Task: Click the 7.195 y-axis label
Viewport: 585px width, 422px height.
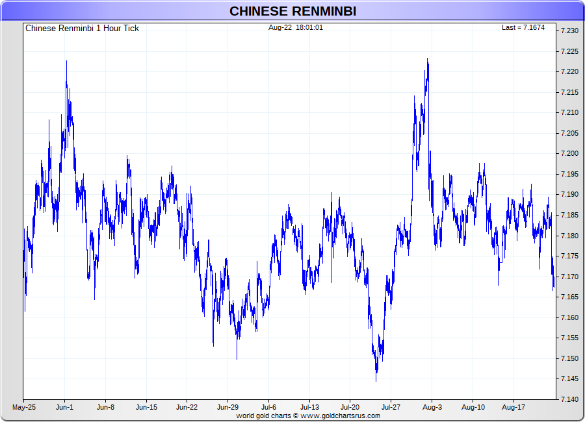Action: (x=569, y=174)
